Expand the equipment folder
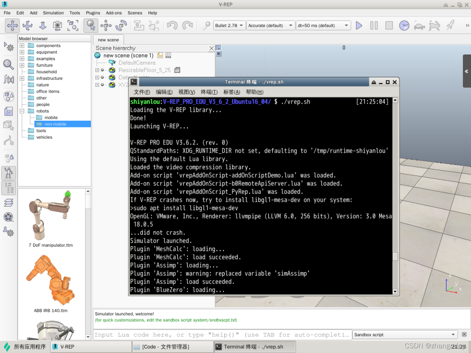 (x=22, y=52)
